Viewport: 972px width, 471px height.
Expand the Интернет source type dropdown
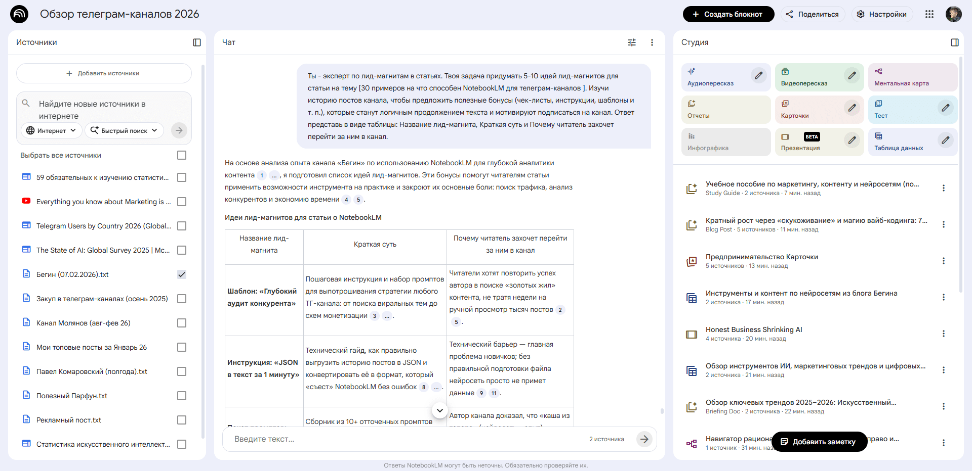51,130
